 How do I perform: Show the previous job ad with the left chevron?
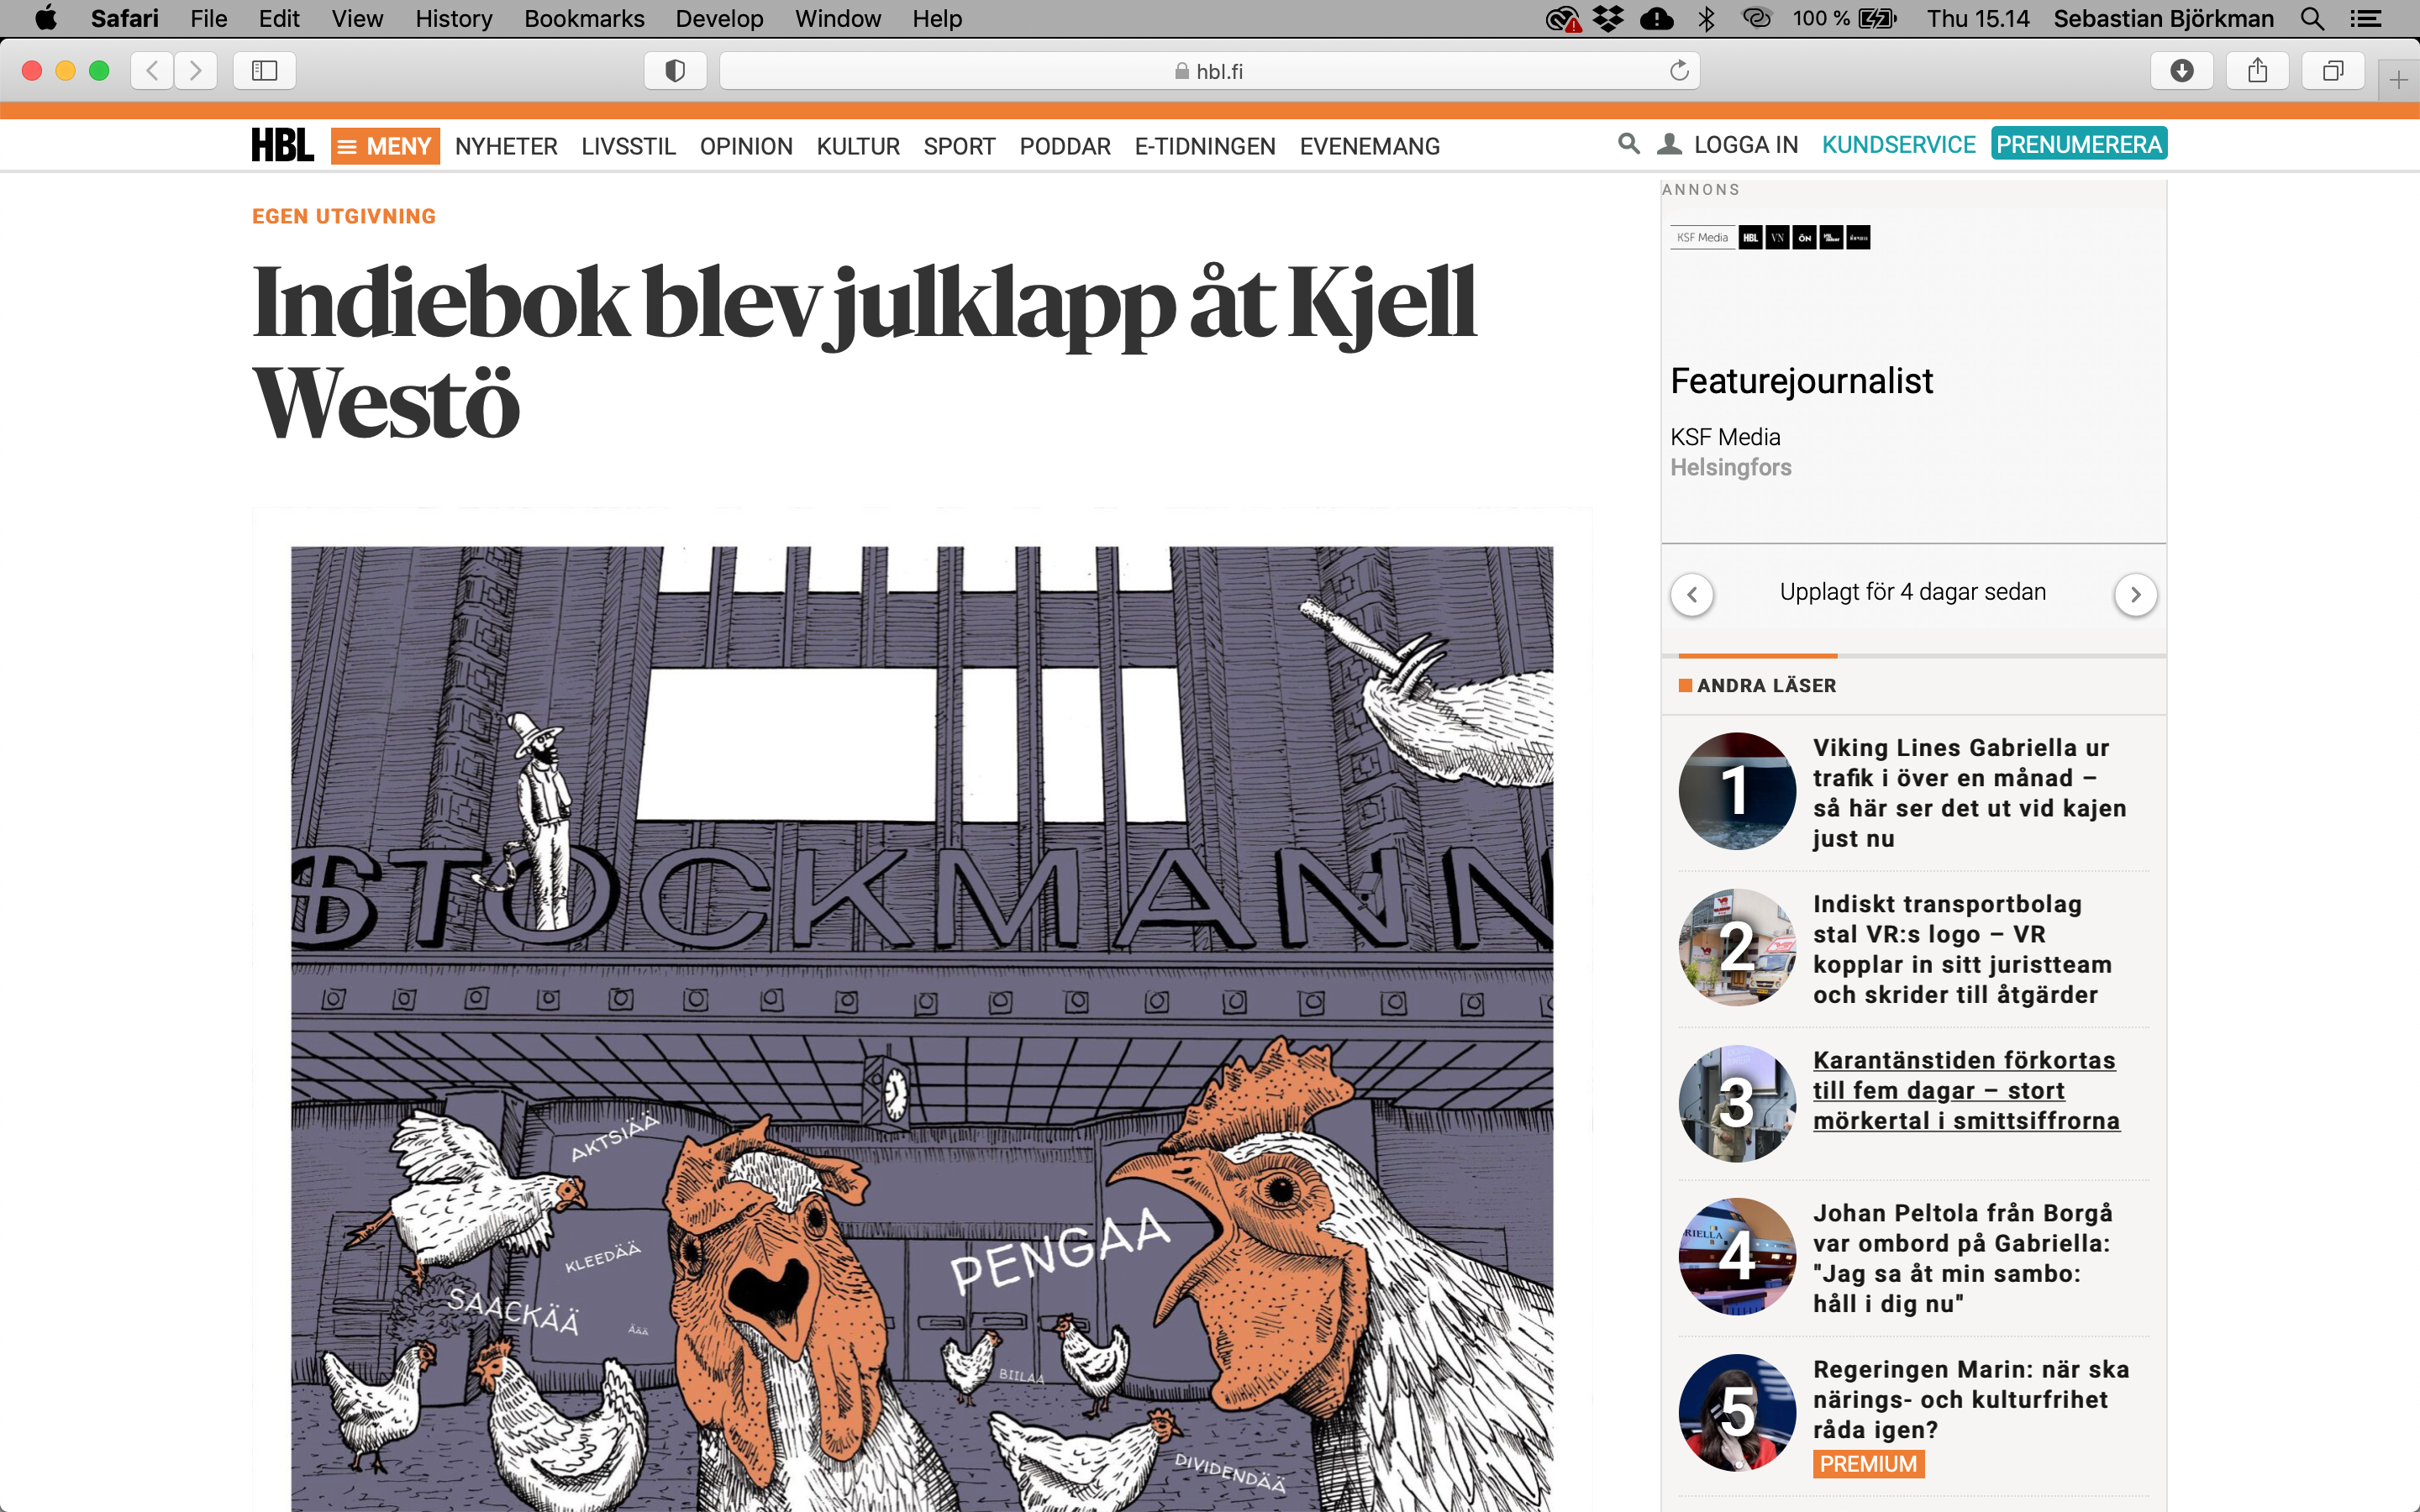(x=1692, y=594)
